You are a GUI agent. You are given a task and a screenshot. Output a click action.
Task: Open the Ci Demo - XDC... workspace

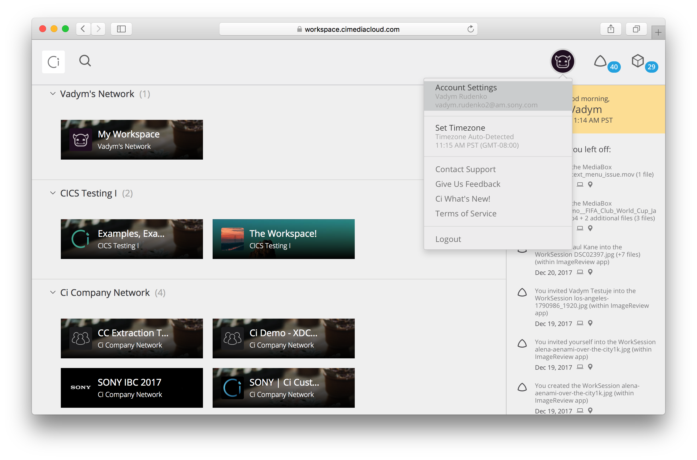(x=283, y=338)
